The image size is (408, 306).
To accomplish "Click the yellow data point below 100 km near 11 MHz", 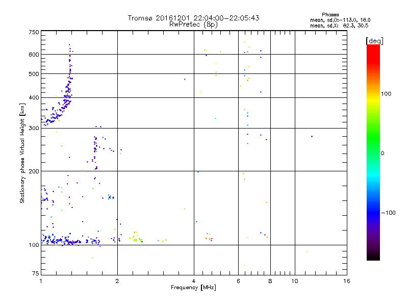I will (307, 252).
